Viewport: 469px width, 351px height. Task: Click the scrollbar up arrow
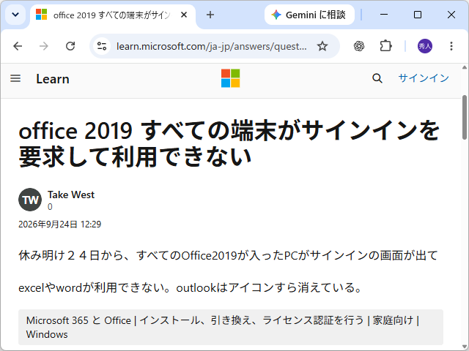click(x=465, y=68)
